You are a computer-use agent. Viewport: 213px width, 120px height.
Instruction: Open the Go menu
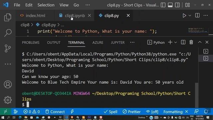[76, 5]
